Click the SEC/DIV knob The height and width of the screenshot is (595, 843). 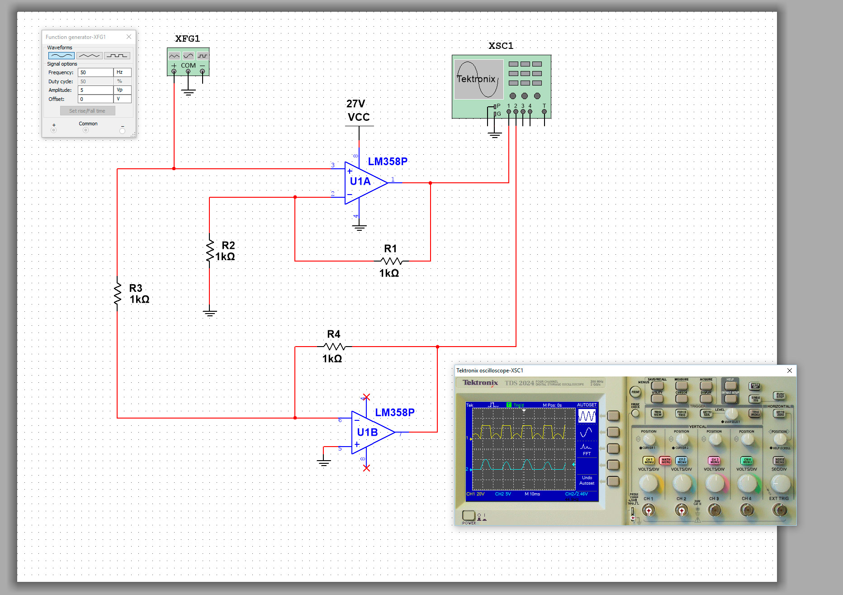click(x=780, y=484)
